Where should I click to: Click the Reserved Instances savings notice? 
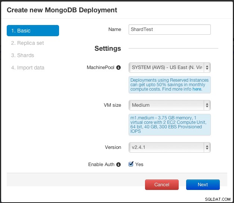[x=170, y=85]
